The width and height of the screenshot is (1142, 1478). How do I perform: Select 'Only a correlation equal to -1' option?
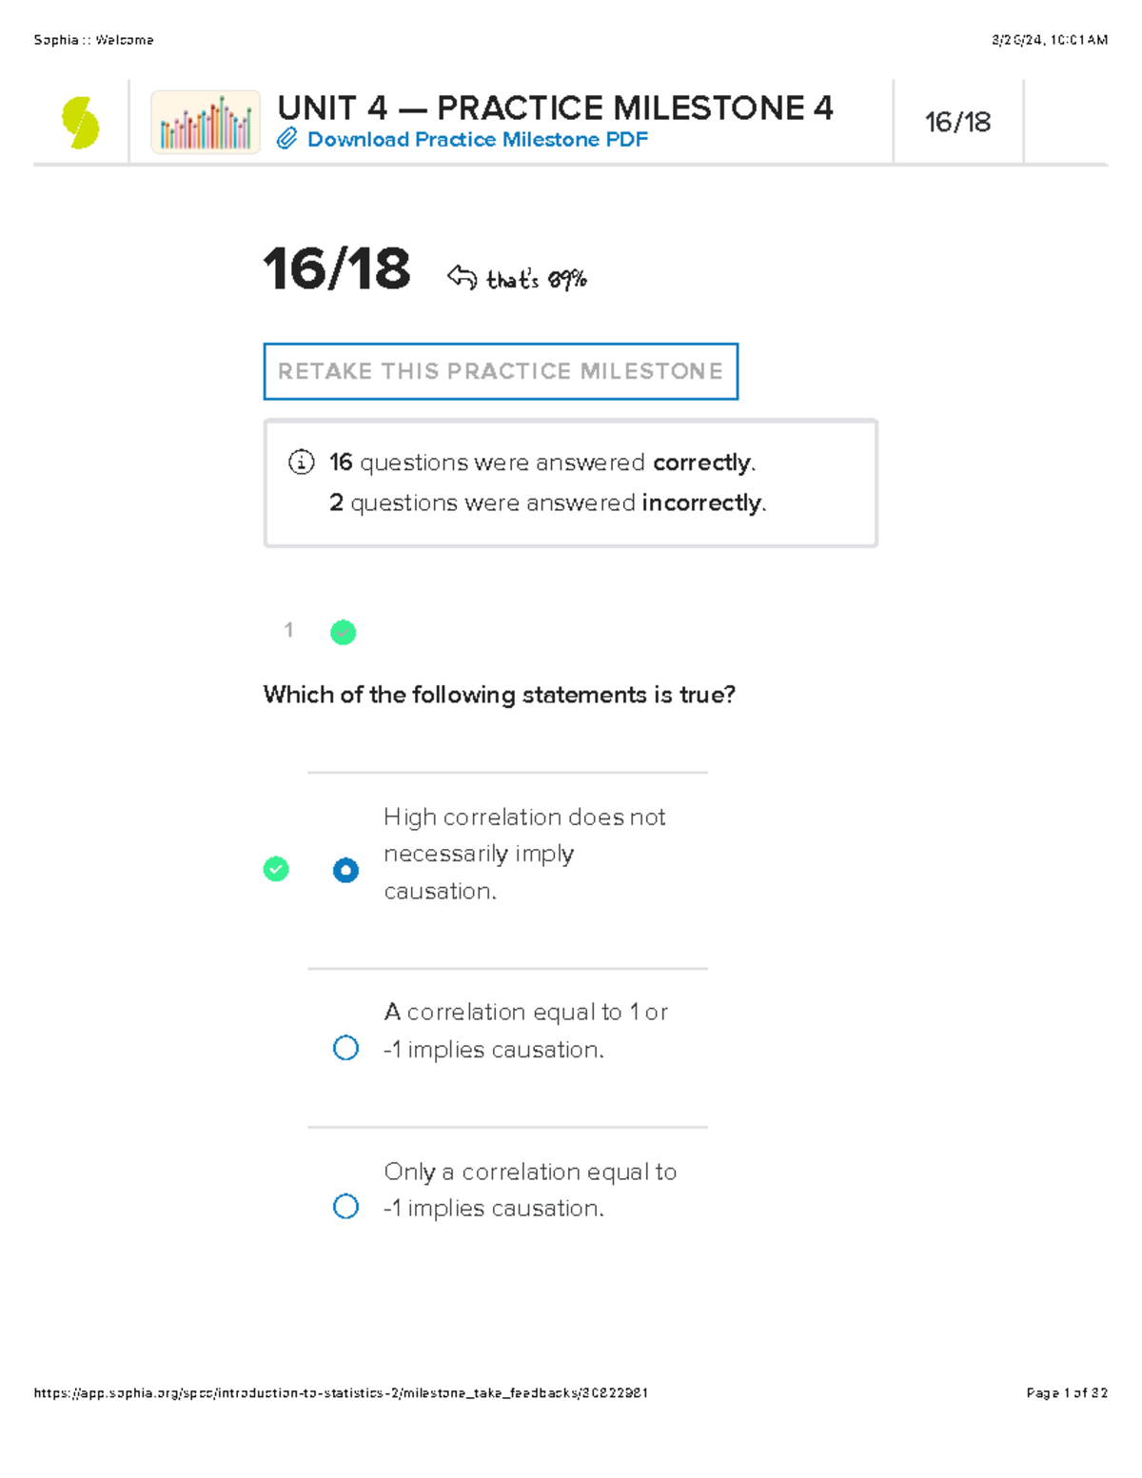pos(345,1207)
